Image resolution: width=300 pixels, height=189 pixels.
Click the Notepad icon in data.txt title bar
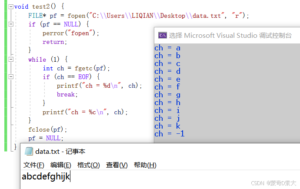29,151
